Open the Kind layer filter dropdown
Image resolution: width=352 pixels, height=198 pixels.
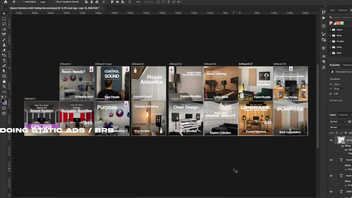tap(338, 122)
